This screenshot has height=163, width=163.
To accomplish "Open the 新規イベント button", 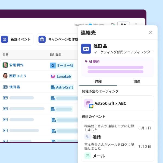I will (x=16, y=39).
